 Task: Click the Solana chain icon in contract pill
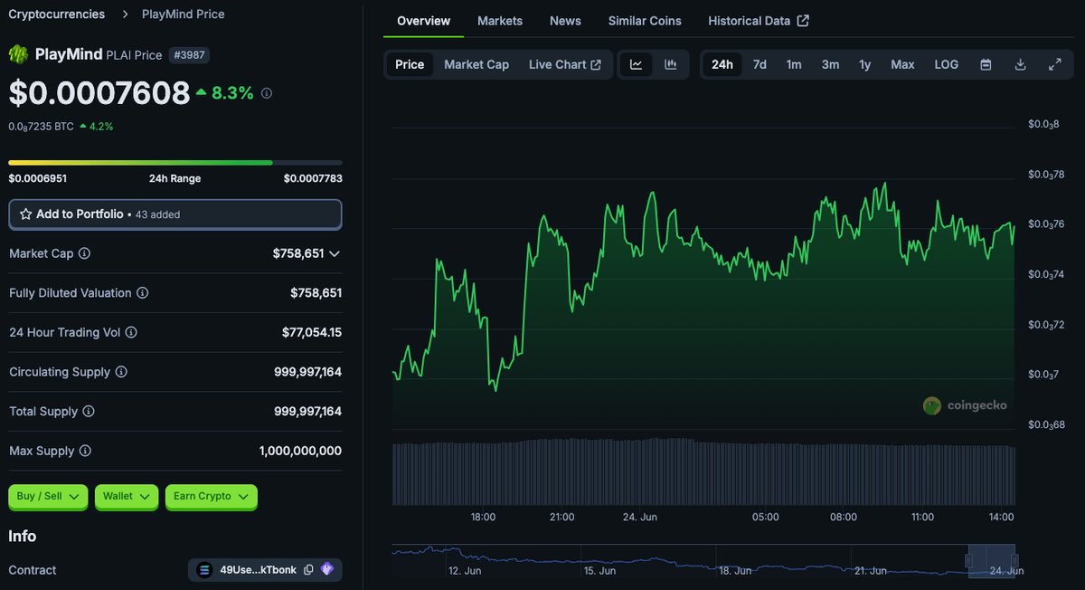204,570
